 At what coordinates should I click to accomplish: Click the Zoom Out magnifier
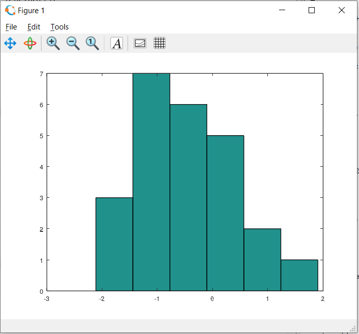pyautogui.click(x=73, y=43)
